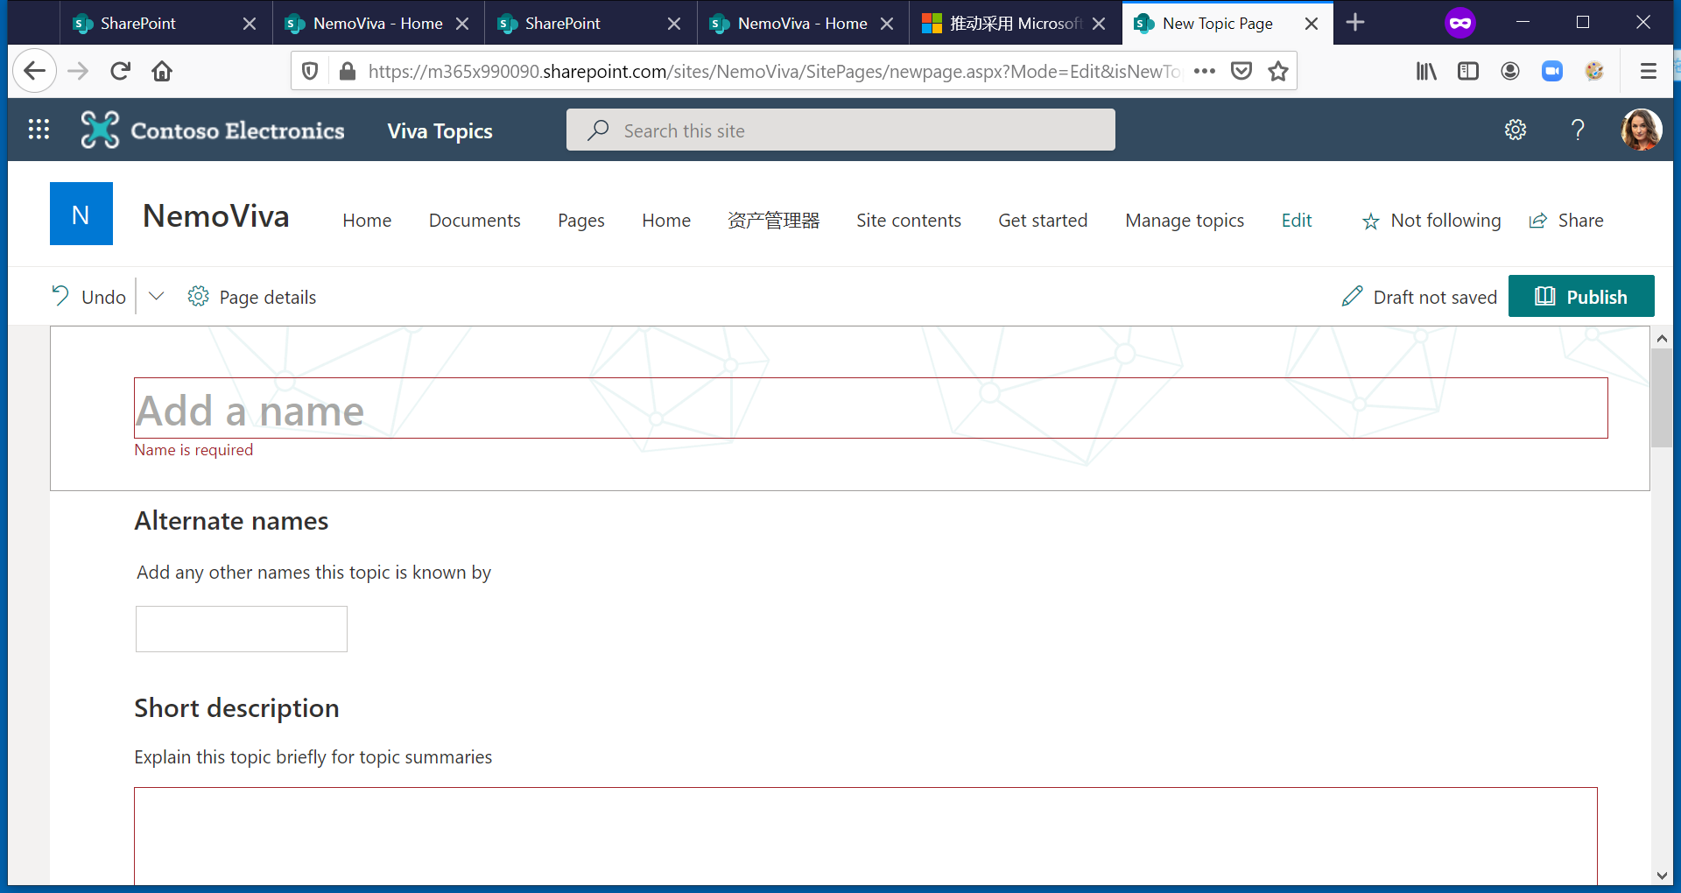Click Share button for the site

(x=1566, y=221)
